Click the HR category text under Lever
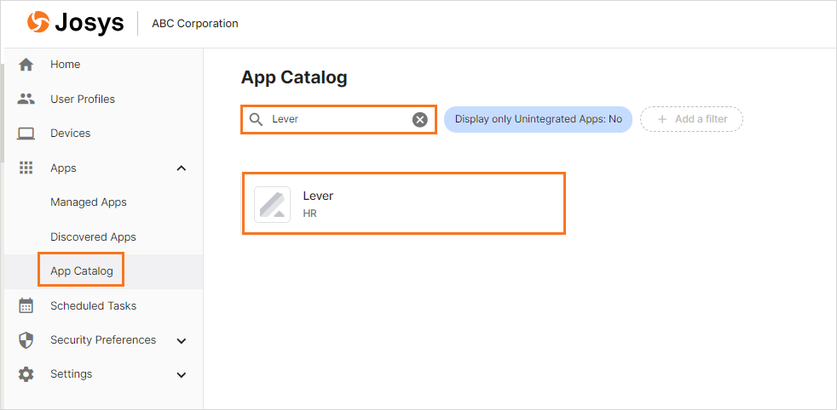Image resolution: width=837 pixels, height=410 pixels. 310,214
